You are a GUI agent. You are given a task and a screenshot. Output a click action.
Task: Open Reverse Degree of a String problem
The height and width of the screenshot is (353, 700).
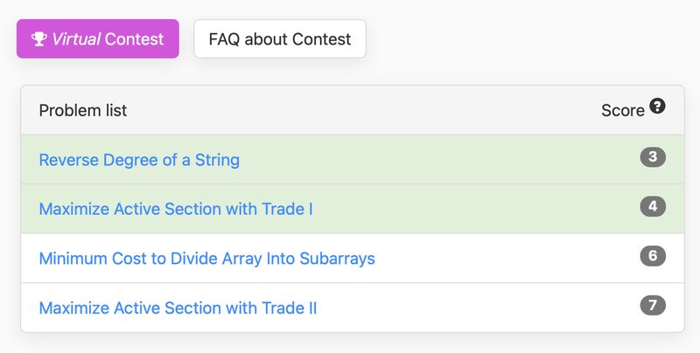(139, 160)
